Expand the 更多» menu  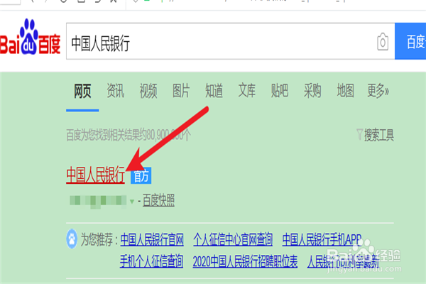[378, 91]
